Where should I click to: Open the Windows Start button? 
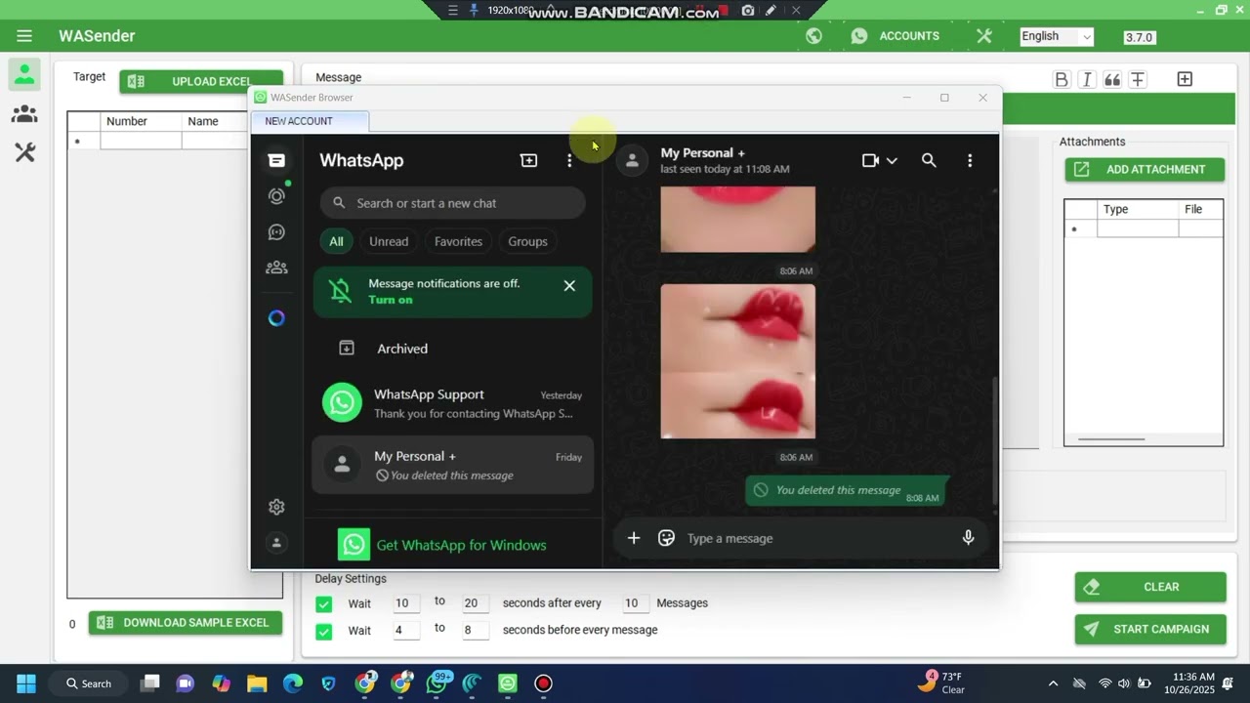(26, 683)
